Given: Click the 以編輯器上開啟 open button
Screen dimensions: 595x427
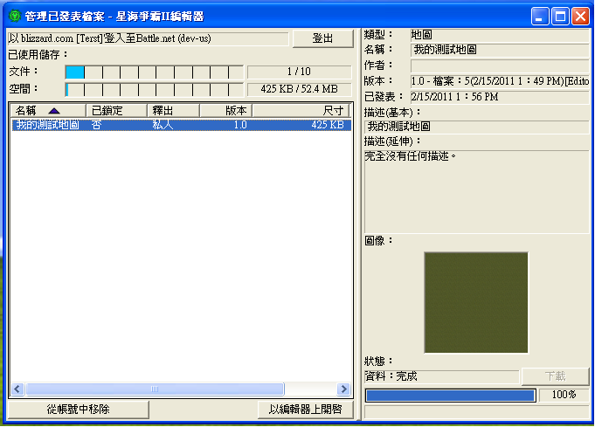Looking at the screenshot, I should pyautogui.click(x=306, y=410).
